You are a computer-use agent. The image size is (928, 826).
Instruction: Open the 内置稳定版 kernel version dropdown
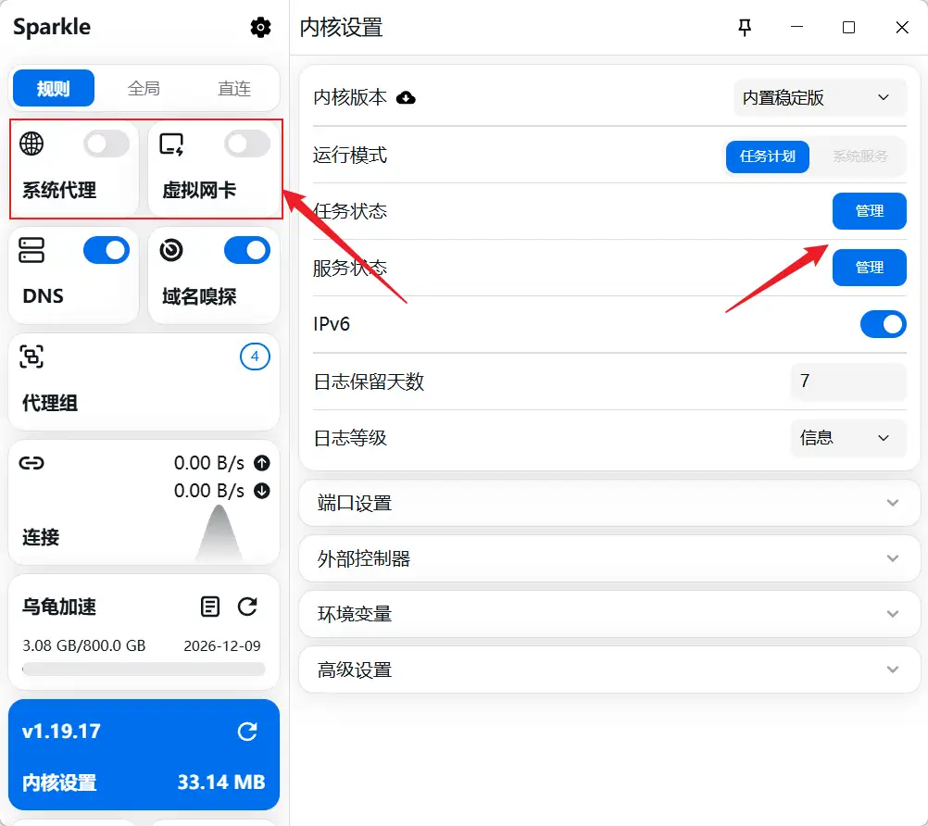[x=819, y=97]
